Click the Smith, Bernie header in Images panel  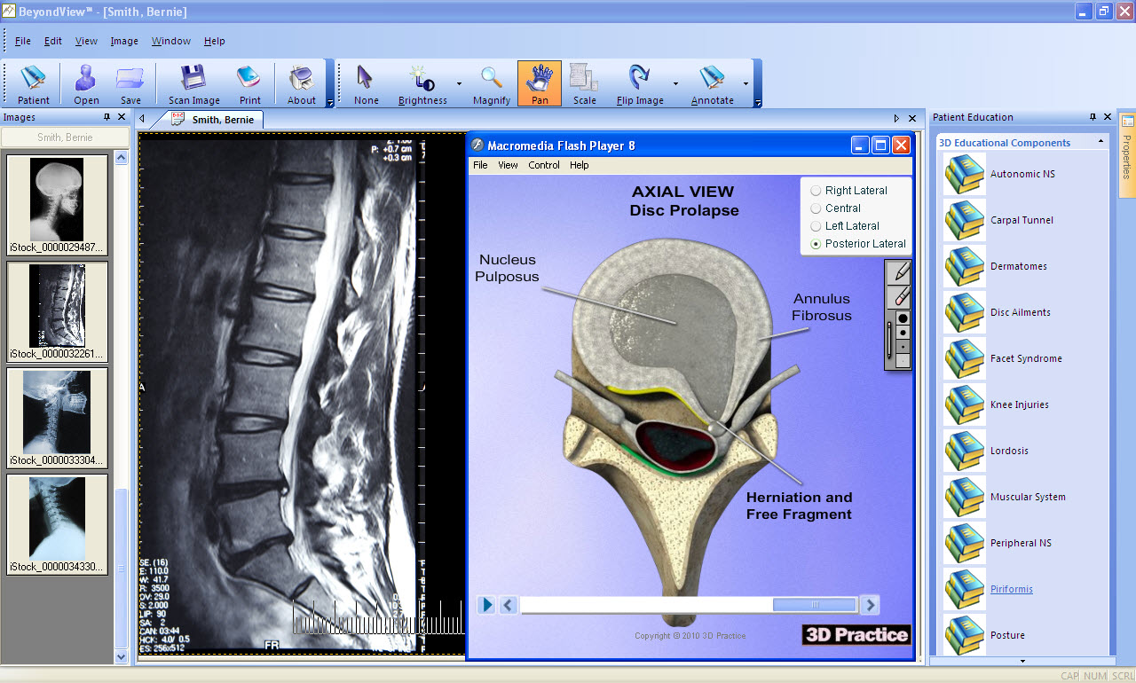coord(65,137)
